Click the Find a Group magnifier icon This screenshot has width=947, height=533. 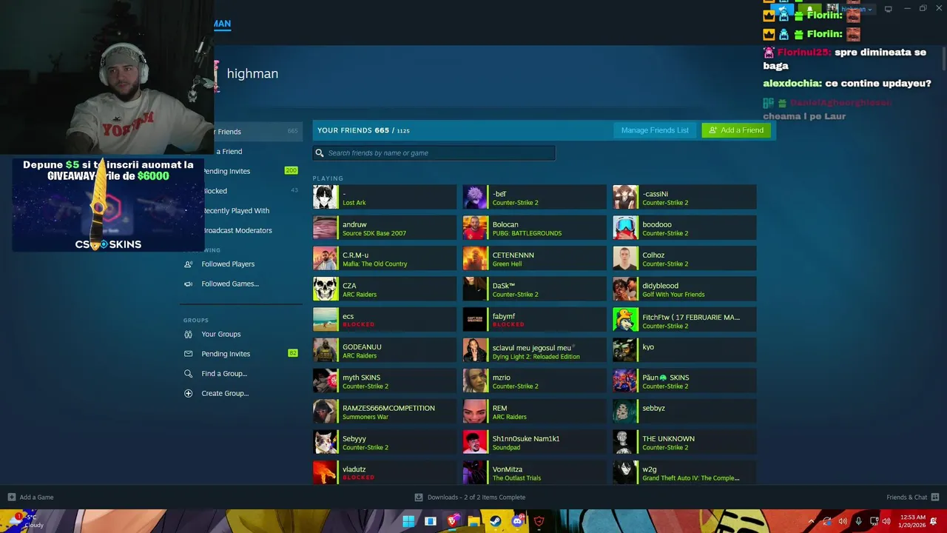tap(188, 374)
